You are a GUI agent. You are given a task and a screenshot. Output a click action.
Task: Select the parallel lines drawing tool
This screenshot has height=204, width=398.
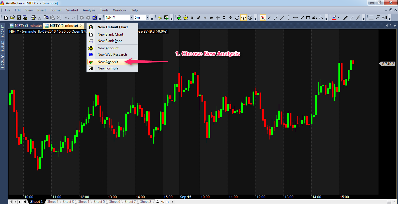click(302, 18)
